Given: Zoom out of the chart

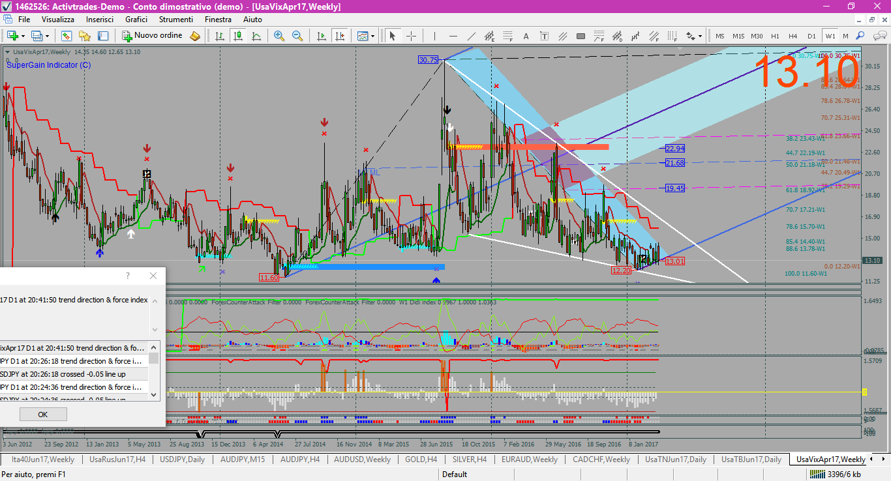Looking at the screenshot, I should pos(297,36).
